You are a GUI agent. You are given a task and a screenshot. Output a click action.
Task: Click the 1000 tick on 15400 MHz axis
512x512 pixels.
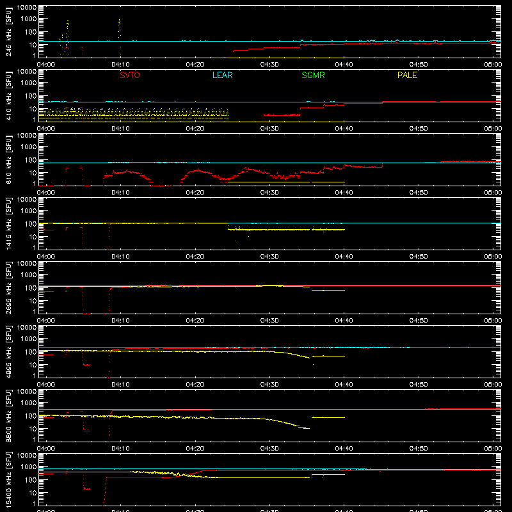pyautogui.click(x=29, y=467)
